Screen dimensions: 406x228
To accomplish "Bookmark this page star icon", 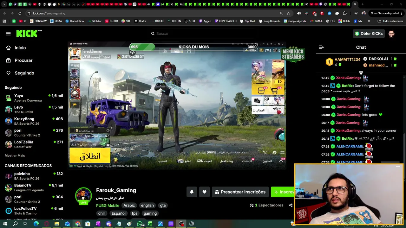I will [x=288, y=13].
